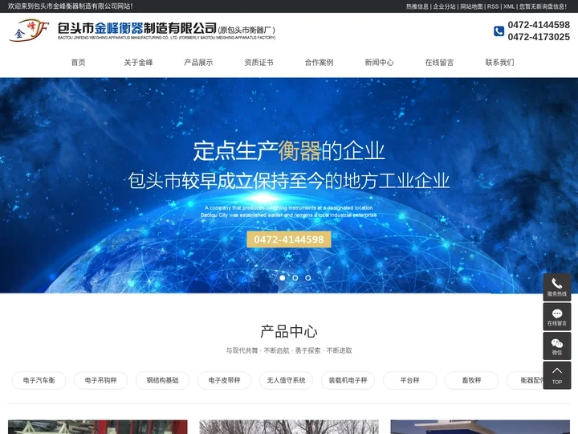Click the 企业分站 link in top bar

point(444,6)
